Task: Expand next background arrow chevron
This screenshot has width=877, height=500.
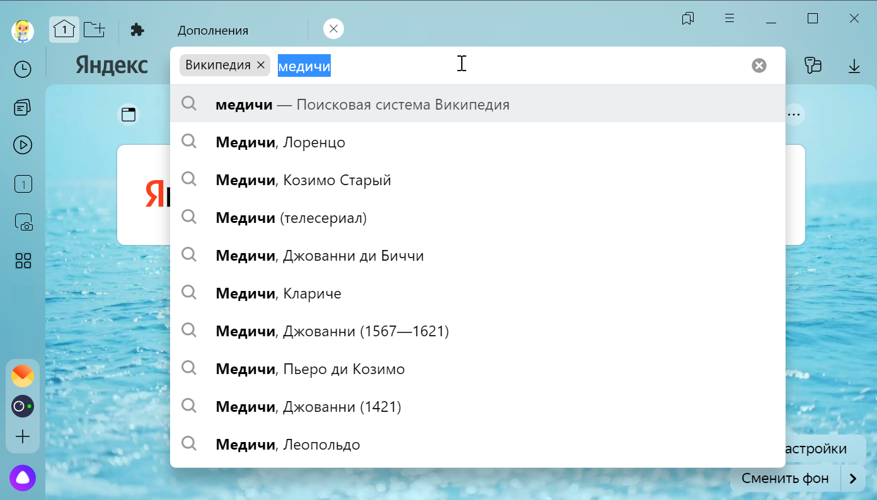Action: pyautogui.click(x=853, y=479)
